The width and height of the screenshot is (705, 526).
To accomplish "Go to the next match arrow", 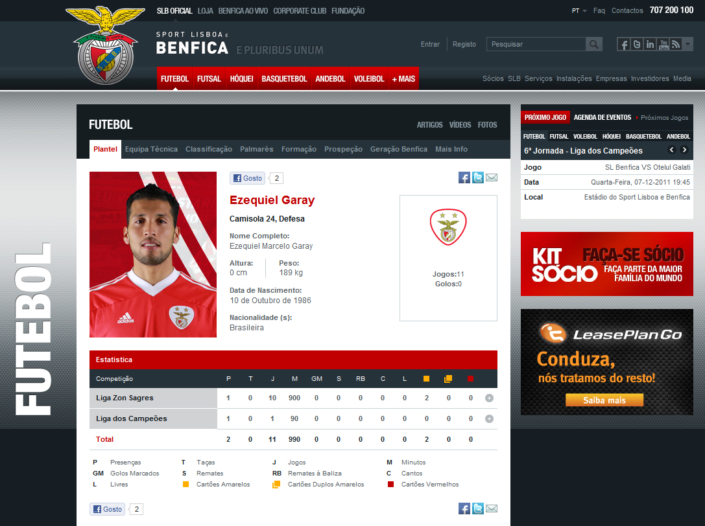I will pyautogui.click(x=684, y=150).
